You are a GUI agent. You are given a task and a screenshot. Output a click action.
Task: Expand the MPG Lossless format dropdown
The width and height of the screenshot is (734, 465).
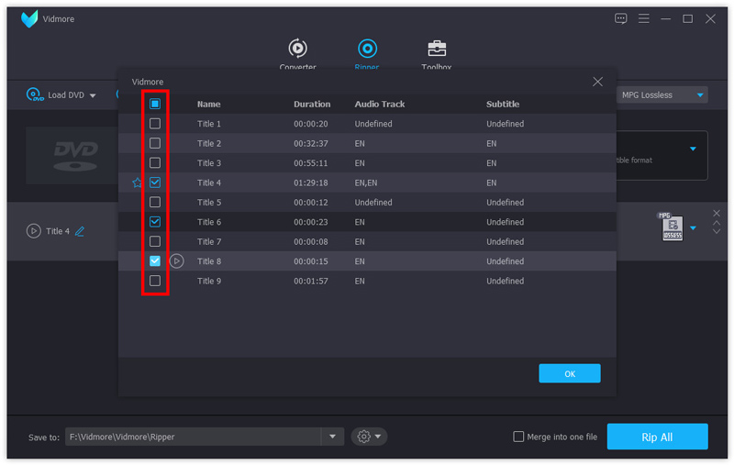[x=700, y=95]
